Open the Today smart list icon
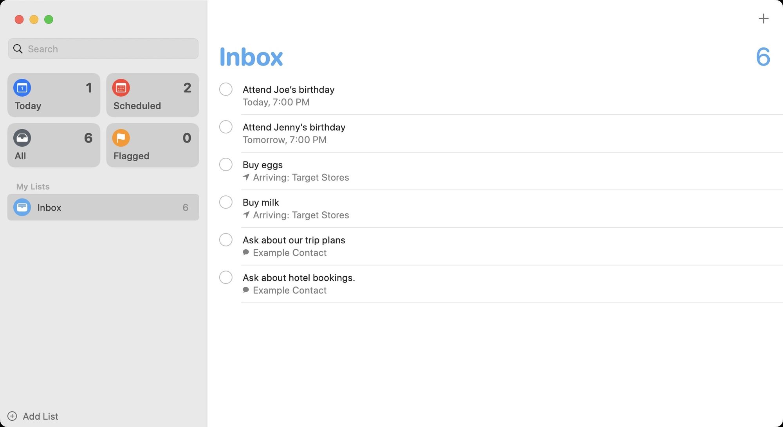Image resolution: width=783 pixels, height=427 pixels. (22, 88)
